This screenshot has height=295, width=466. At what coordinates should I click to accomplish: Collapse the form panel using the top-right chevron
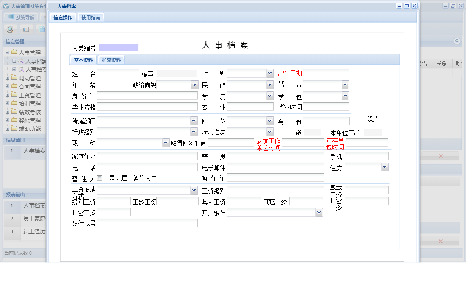click(x=457, y=41)
